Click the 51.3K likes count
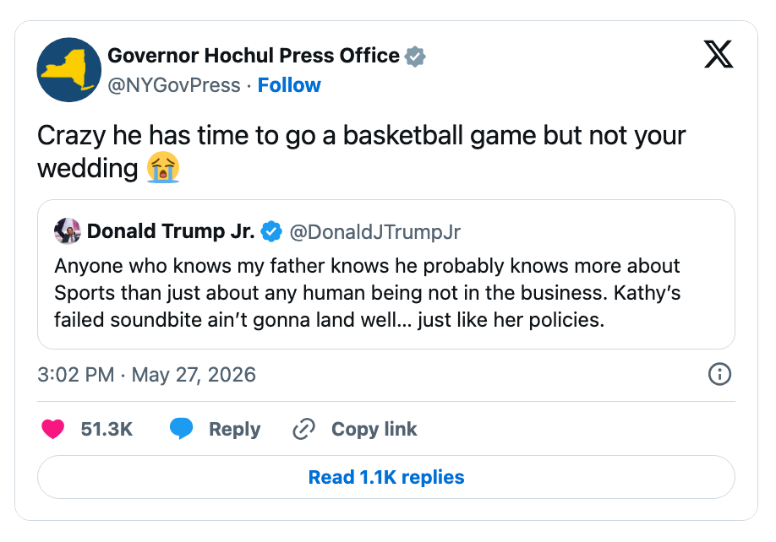This screenshot has height=542, width=776. 107,429
